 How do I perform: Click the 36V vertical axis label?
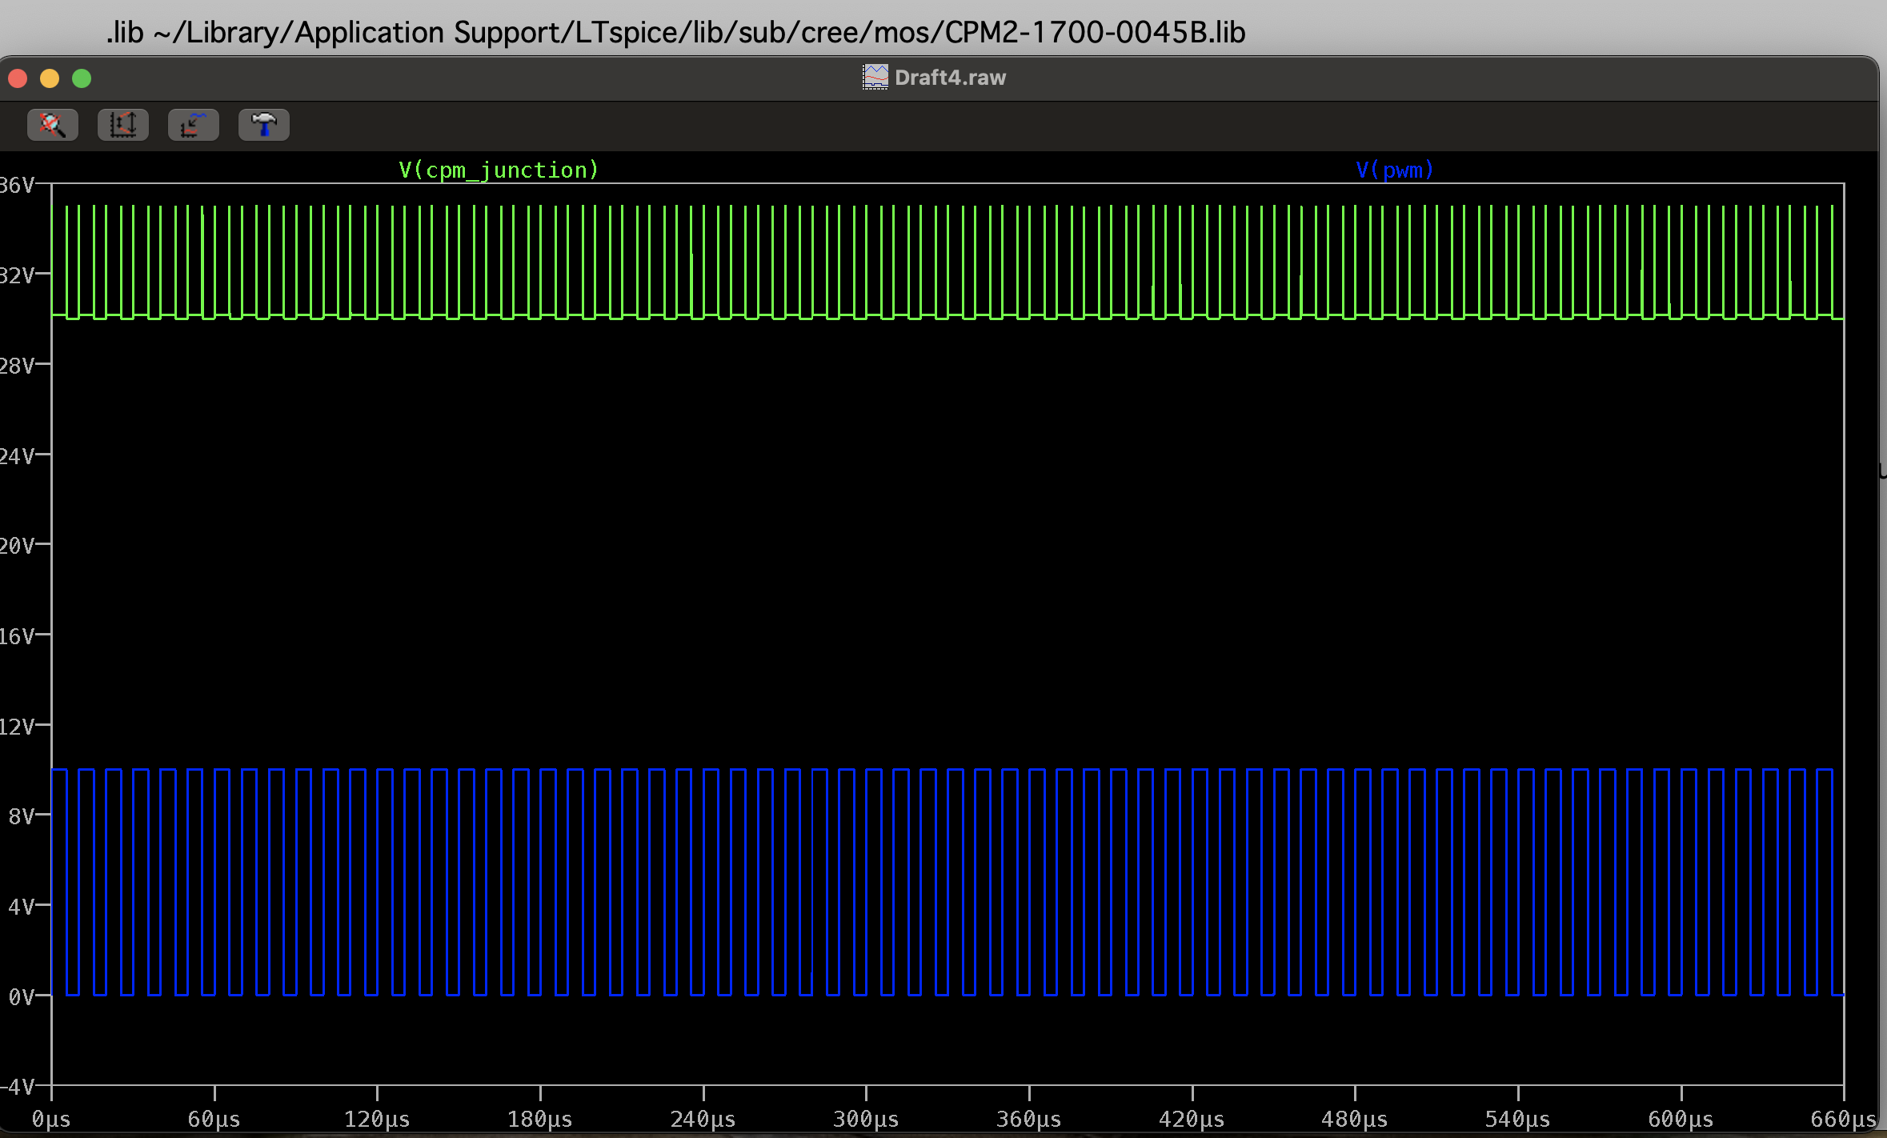click(17, 186)
